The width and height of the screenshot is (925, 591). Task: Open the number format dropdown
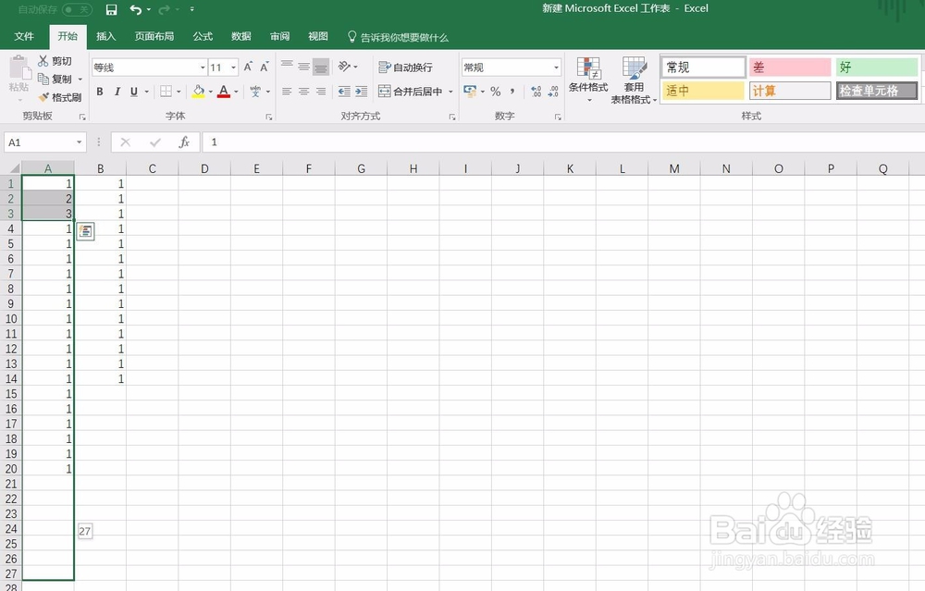pyautogui.click(x=556, y=68)
